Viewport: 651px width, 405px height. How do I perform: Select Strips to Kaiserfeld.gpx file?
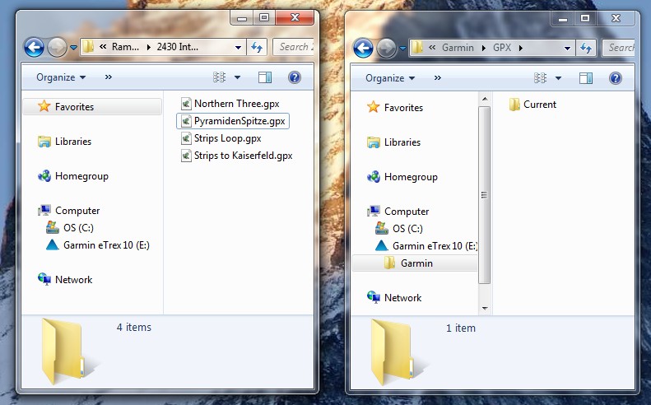tap(243, 156)
